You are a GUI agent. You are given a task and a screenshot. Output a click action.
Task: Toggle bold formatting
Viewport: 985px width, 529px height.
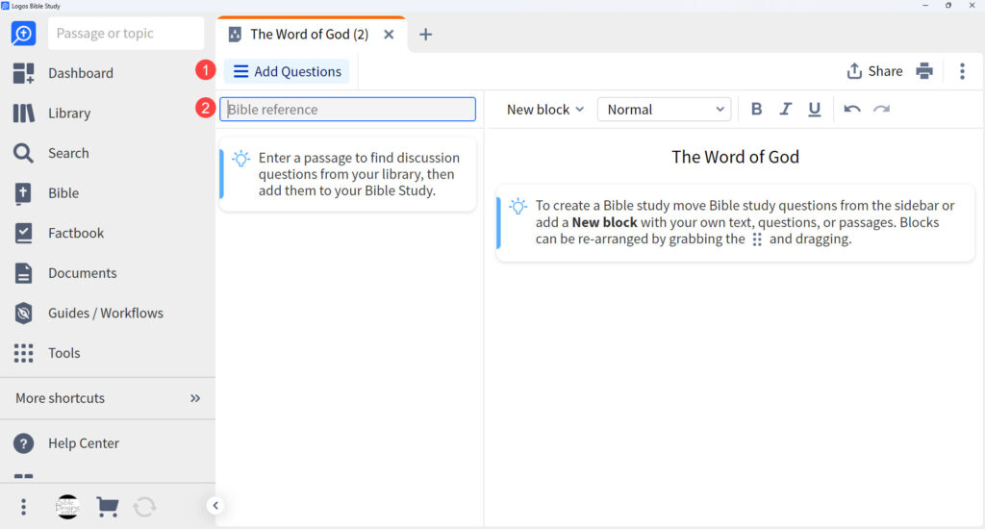click(x=756, y=110)
